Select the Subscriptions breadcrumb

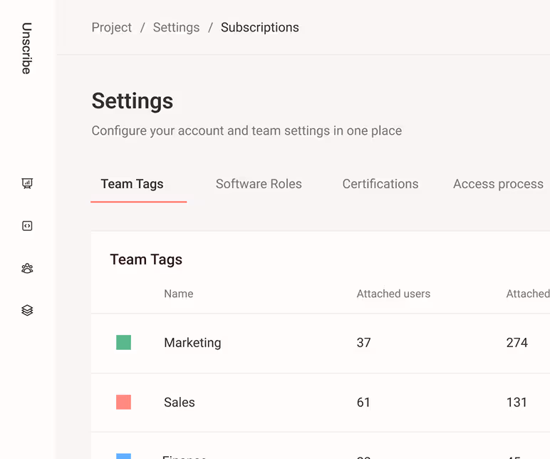point(259,27)
